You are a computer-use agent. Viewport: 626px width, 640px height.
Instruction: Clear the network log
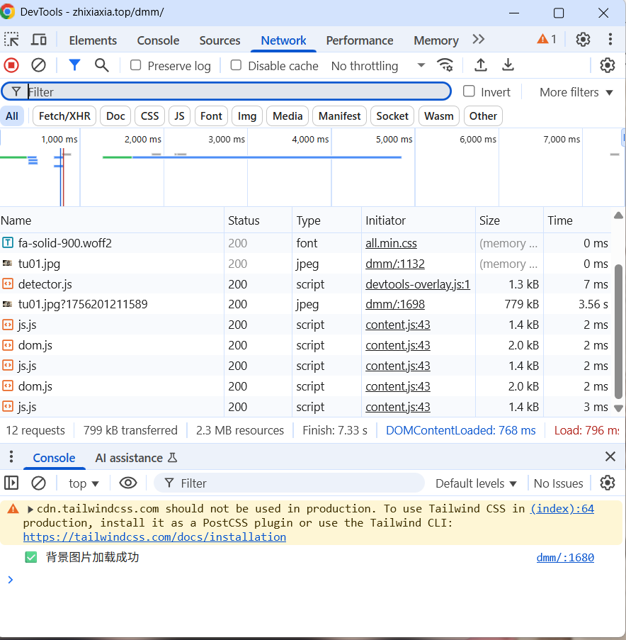(38, 65)
